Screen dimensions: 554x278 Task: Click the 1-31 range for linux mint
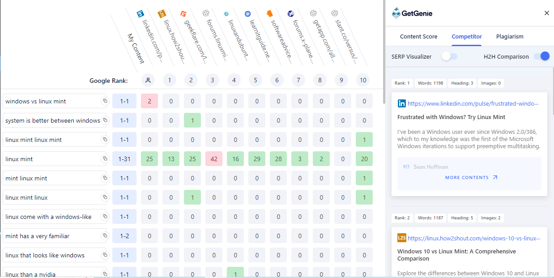pos(124,159)
